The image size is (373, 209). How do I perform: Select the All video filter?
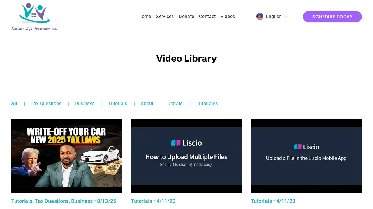tap(14, 104)
